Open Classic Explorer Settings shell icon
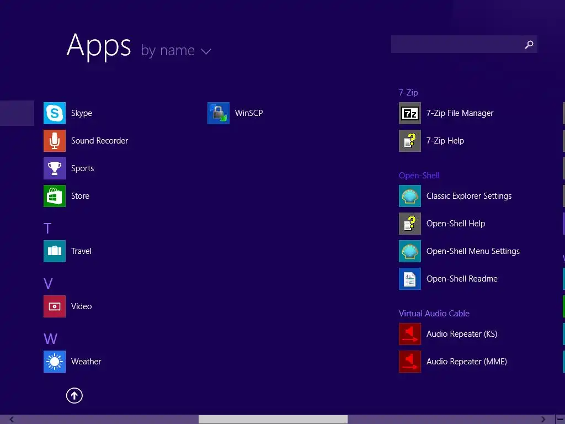 410,196
